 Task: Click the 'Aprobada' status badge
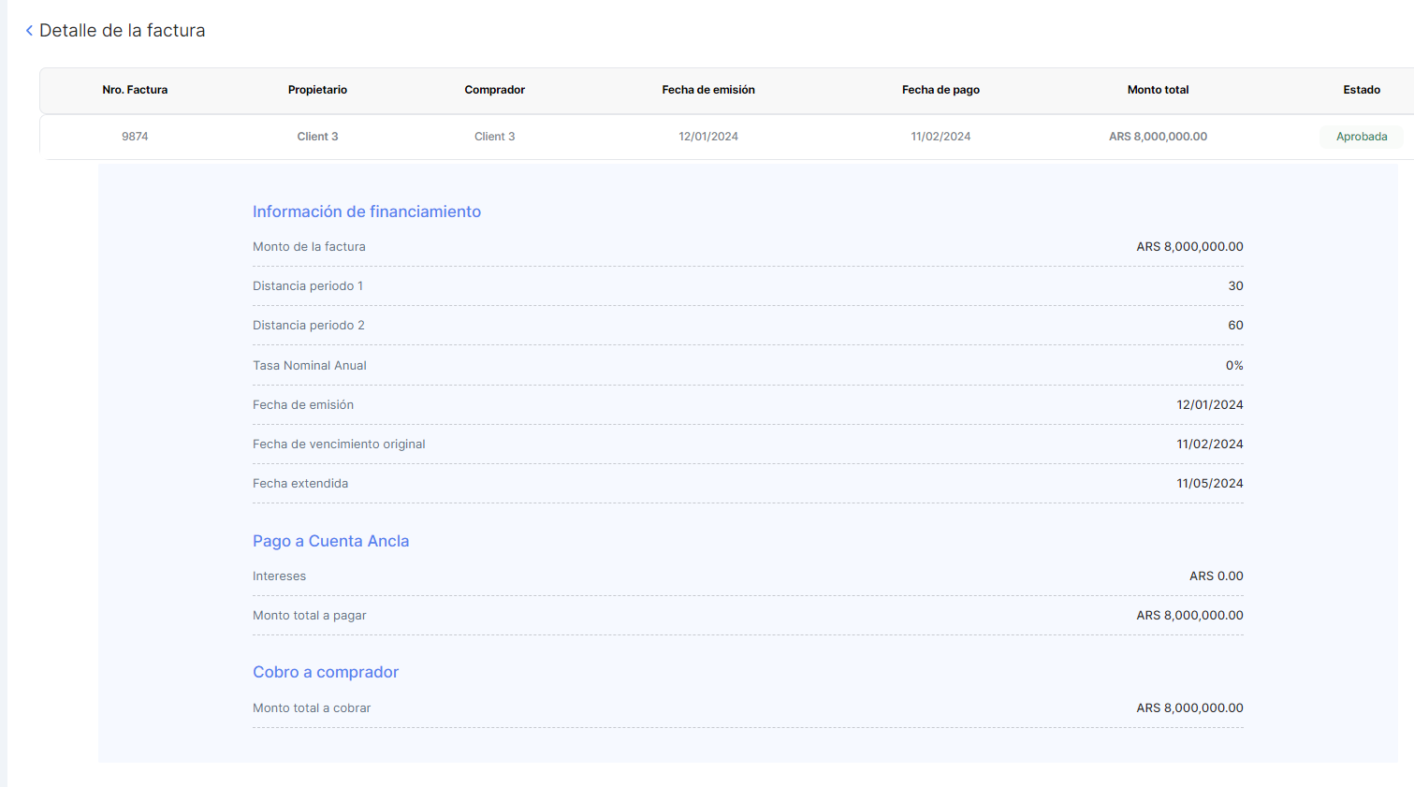pos(1361,137)
